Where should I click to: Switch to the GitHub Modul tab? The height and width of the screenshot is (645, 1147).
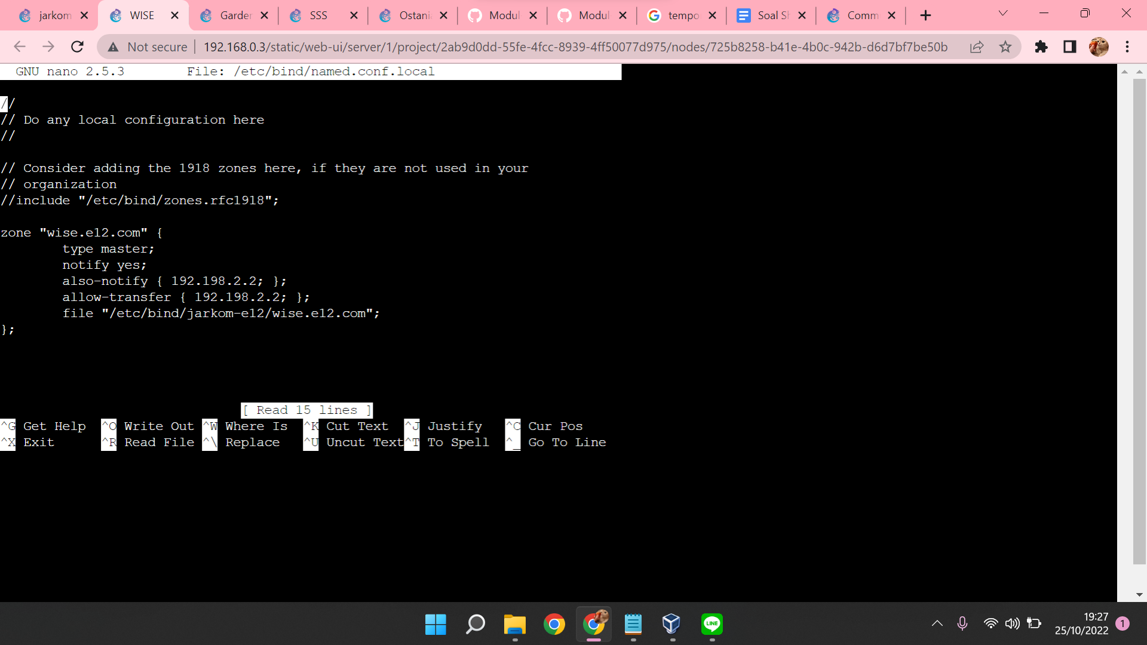click(x=502, y=15)
